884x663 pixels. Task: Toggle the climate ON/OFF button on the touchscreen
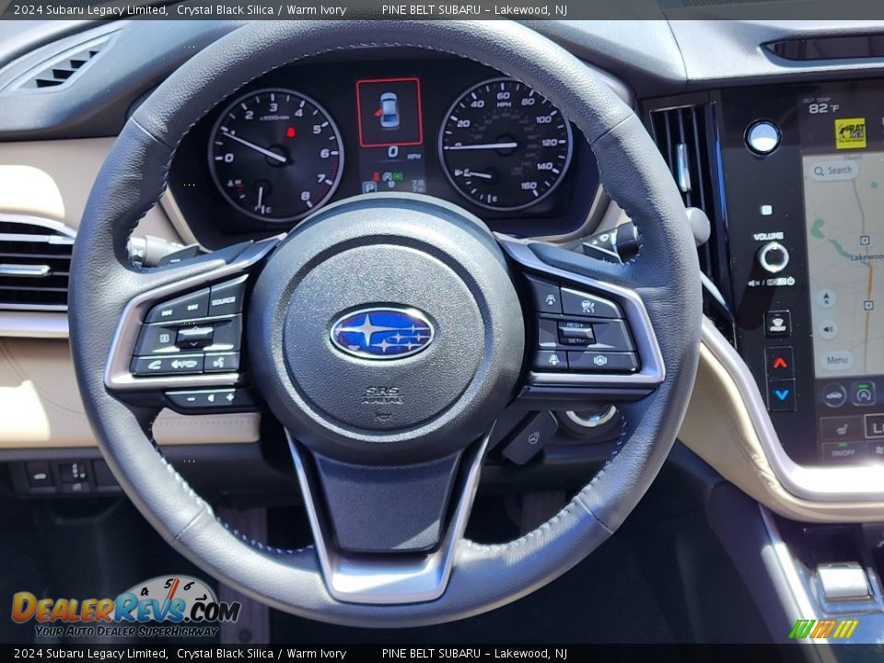tap(843, 452)
